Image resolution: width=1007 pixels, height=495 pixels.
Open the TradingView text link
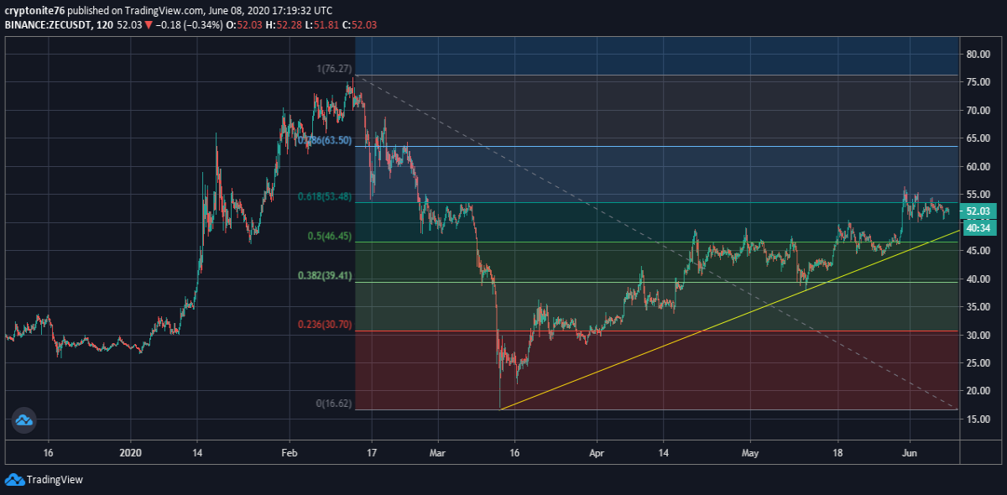click(55, 480)
